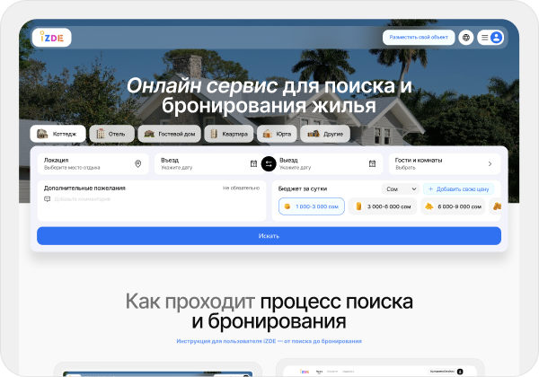Click Добавить свою цену custom price
Viewport: 539px width, 377px height.
(458, 189)
